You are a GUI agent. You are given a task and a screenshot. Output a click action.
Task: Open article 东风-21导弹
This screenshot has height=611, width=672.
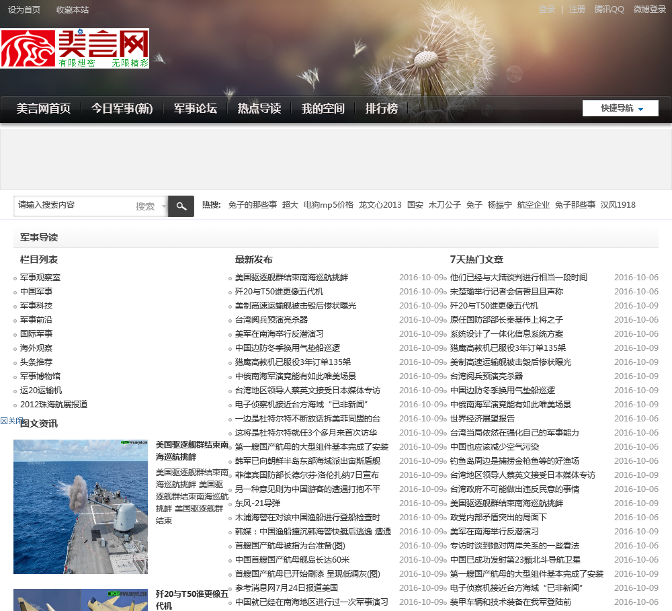pyautogui.click(x=257, y=503)
